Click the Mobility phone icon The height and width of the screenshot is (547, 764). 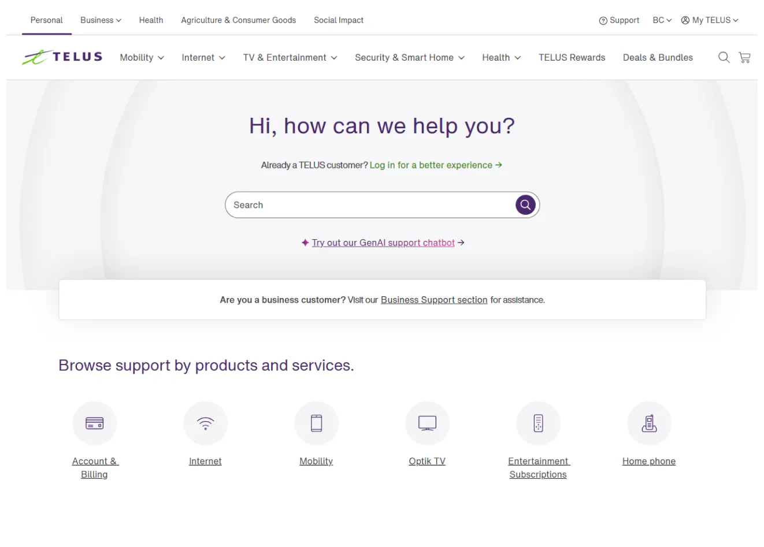316,423
